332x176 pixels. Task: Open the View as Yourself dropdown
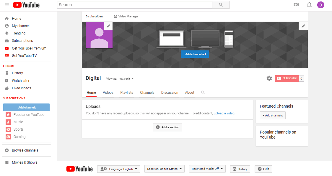(126, 79)
